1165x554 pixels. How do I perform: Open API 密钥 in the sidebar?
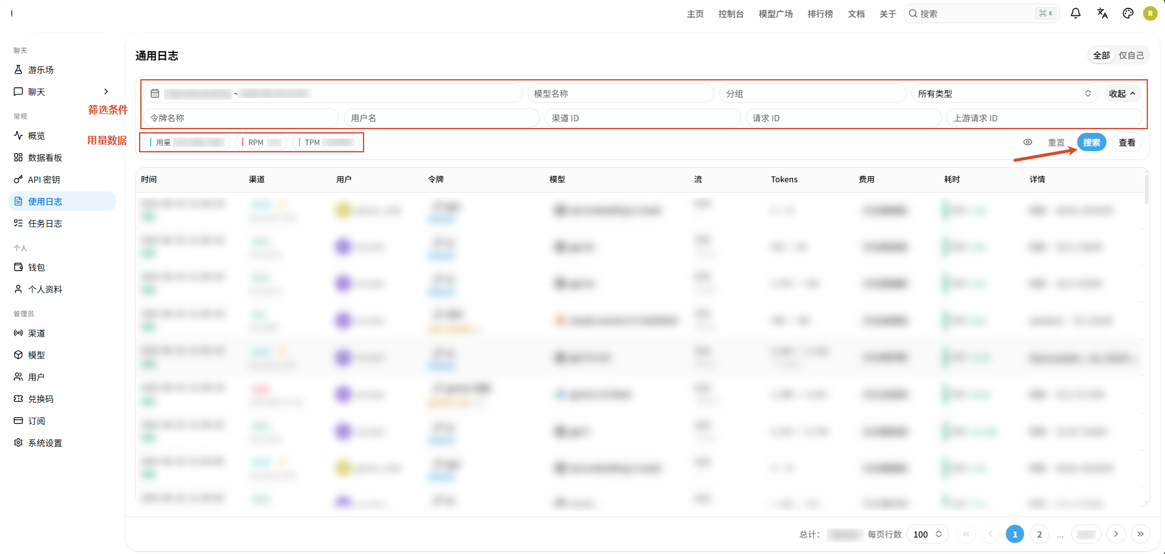point(62,180)
